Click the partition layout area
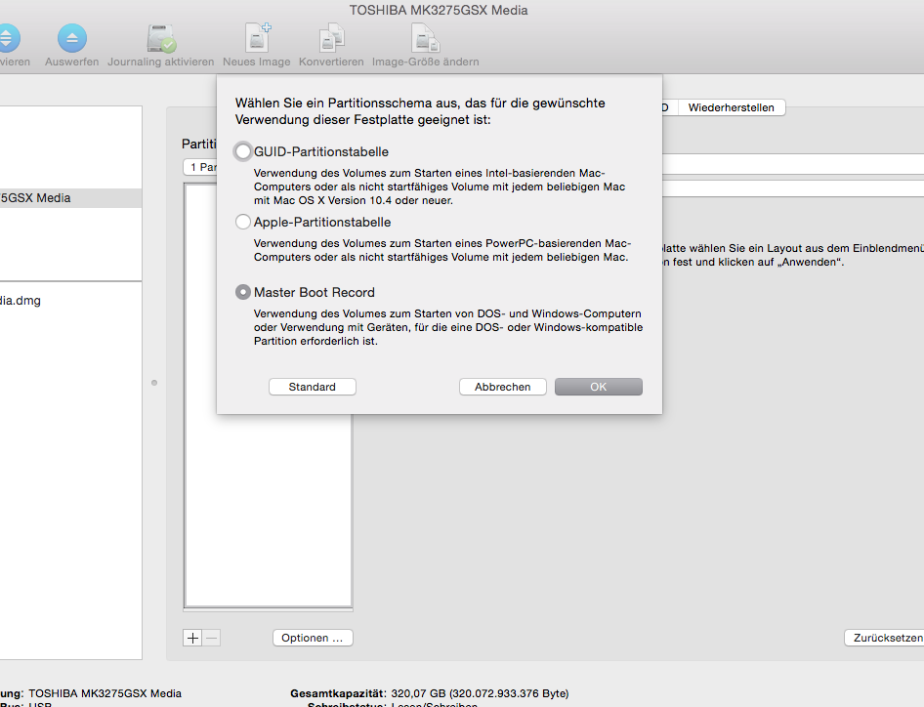The width and height of the screenshot is (924, 707). pos(269,510)
